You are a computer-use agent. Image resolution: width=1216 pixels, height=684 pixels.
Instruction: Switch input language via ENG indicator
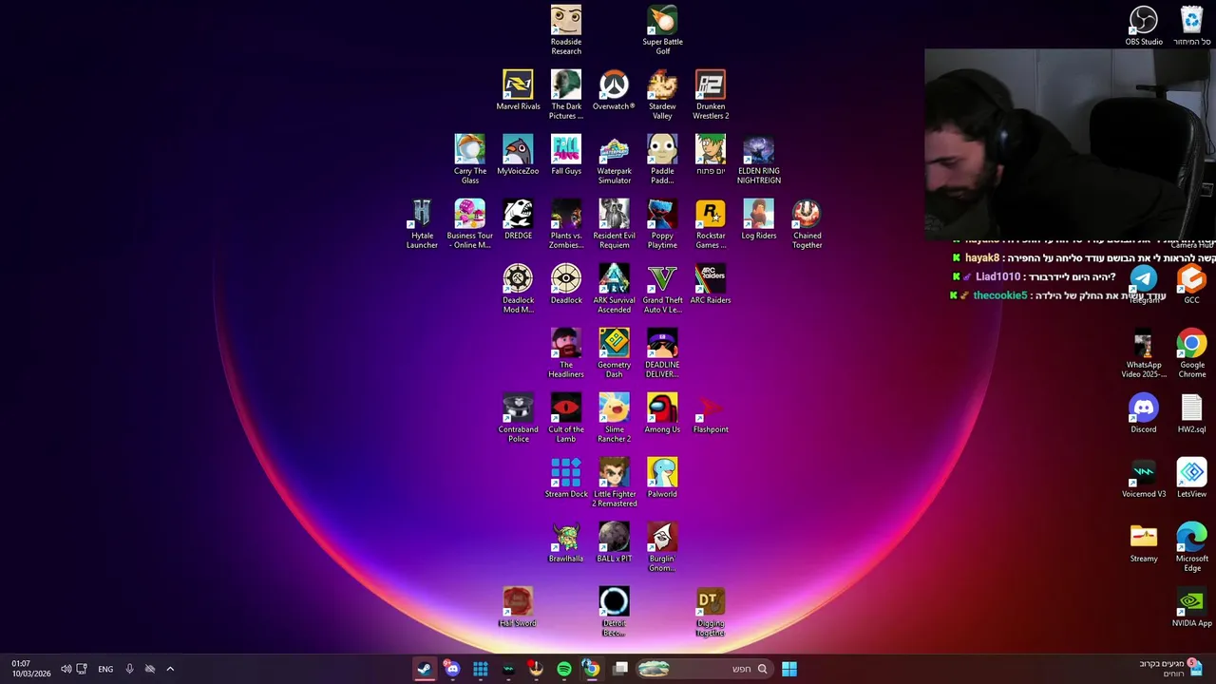(105, 669)
